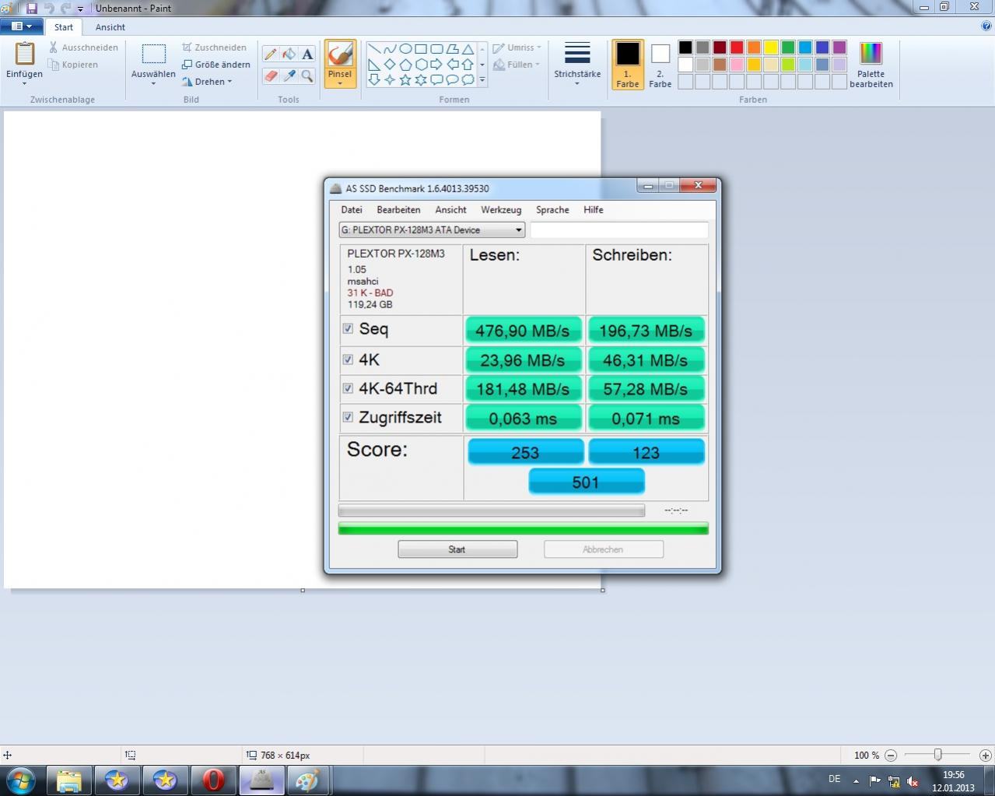Open the PLEXTOR PX-128M3 drive dropdown
995x796 pixels.
(432, 230)
